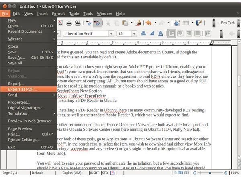Image resolution: width=241 pixels, height=179 pixels.
Task: Select Align Right paragraph button
Action: [189, 33]
